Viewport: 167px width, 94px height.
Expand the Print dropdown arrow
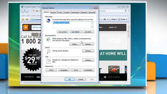click(108, 19)
